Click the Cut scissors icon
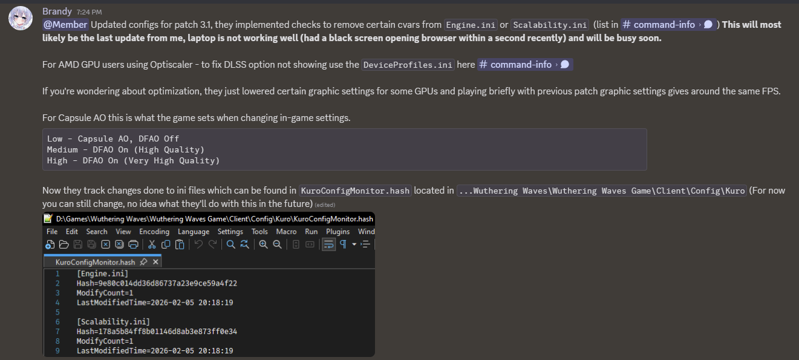The width and height of the screenshot is (799, 360). [152, 244]
